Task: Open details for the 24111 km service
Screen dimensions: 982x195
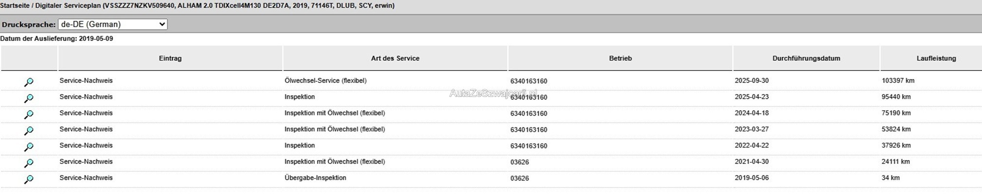Action: point(29,163)
